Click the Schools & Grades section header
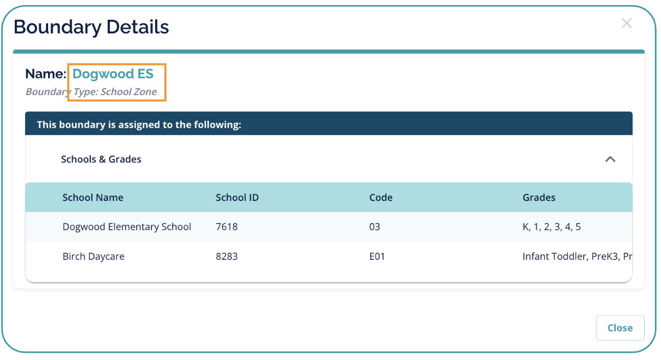The height and width of the screenshot is (360, 661). [x=101, y=159]
